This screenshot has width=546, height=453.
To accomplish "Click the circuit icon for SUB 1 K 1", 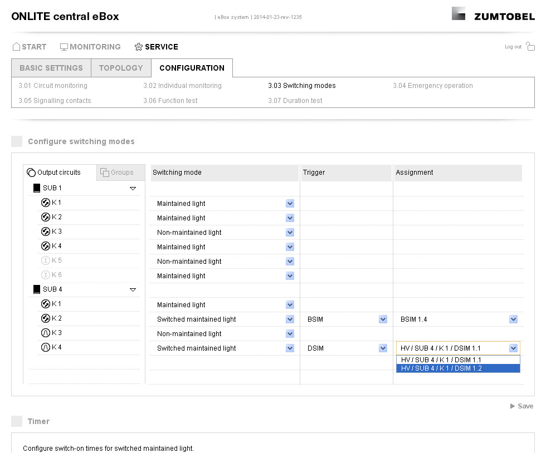I will click(46, 203).
